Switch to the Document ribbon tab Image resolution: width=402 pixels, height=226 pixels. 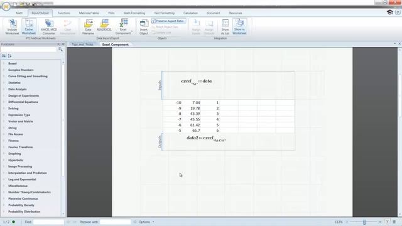click(213, 13)
